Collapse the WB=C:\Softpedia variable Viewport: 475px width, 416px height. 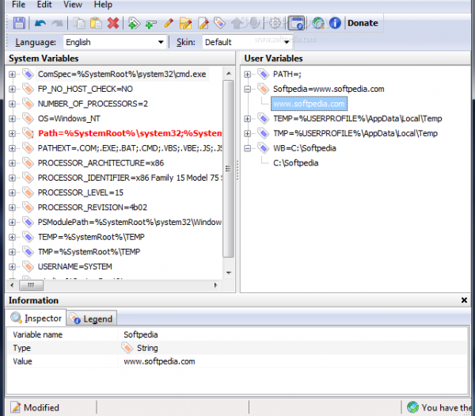[248, 148]
